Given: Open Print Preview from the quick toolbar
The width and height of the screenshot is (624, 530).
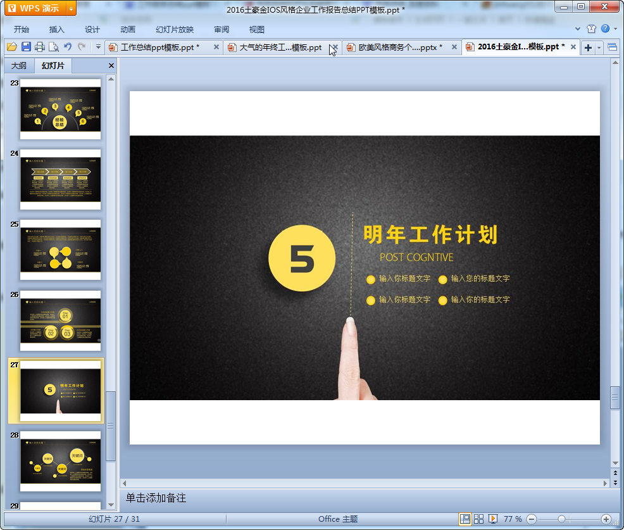Looking at the screenshot, I should click(54, 47).
